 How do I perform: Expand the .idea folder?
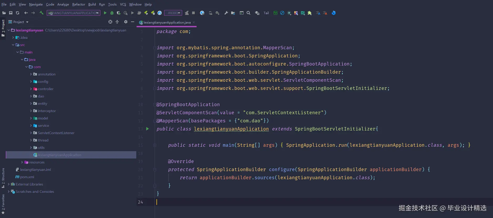point(13,37)
